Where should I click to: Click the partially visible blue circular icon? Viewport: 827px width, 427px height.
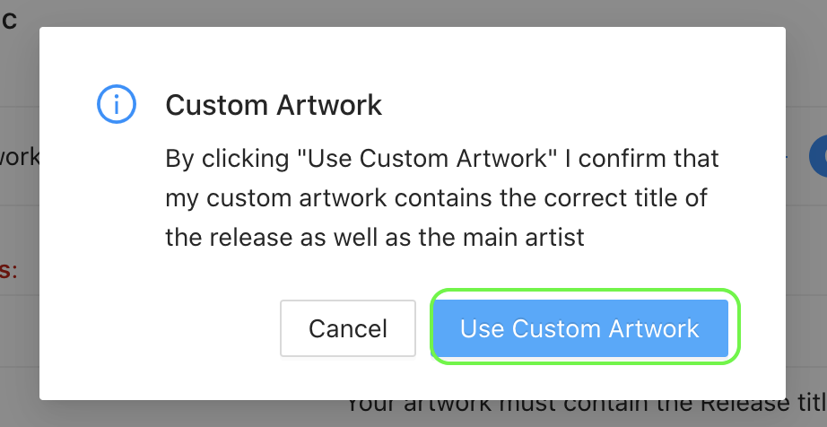point(818,156)
